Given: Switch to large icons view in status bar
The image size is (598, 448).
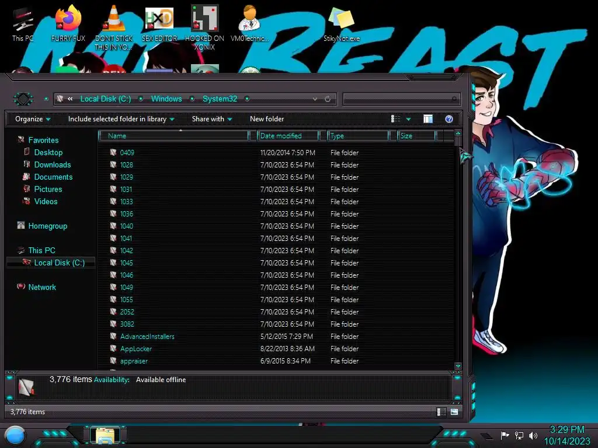Looking at the screenshot, I should coord(454,412).
